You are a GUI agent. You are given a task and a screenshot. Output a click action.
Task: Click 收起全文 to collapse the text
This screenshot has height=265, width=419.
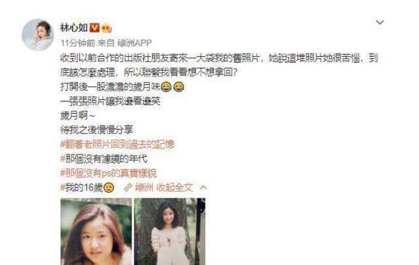(x=175, y=188)
